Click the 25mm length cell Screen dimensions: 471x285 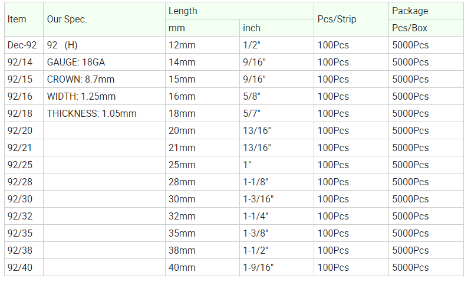tap(202, 165)
